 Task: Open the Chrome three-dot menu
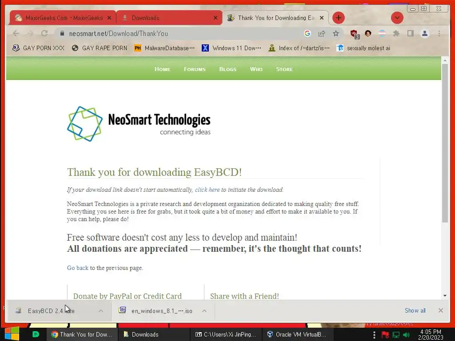(x=439, y=33)
